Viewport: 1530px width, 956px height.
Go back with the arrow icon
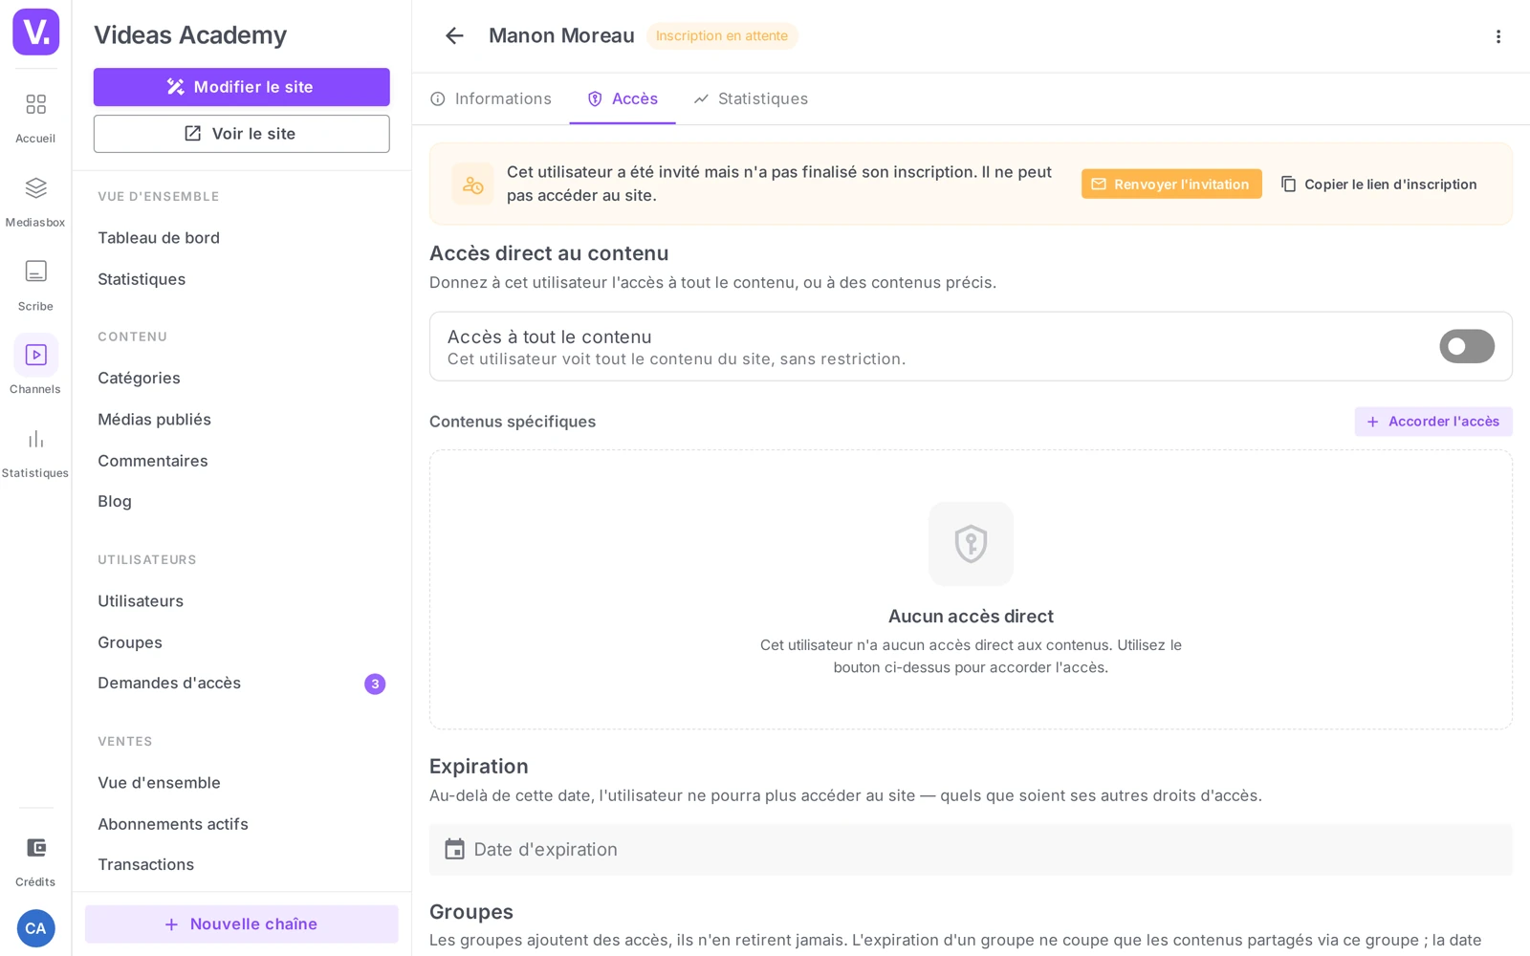coord(454,35)
